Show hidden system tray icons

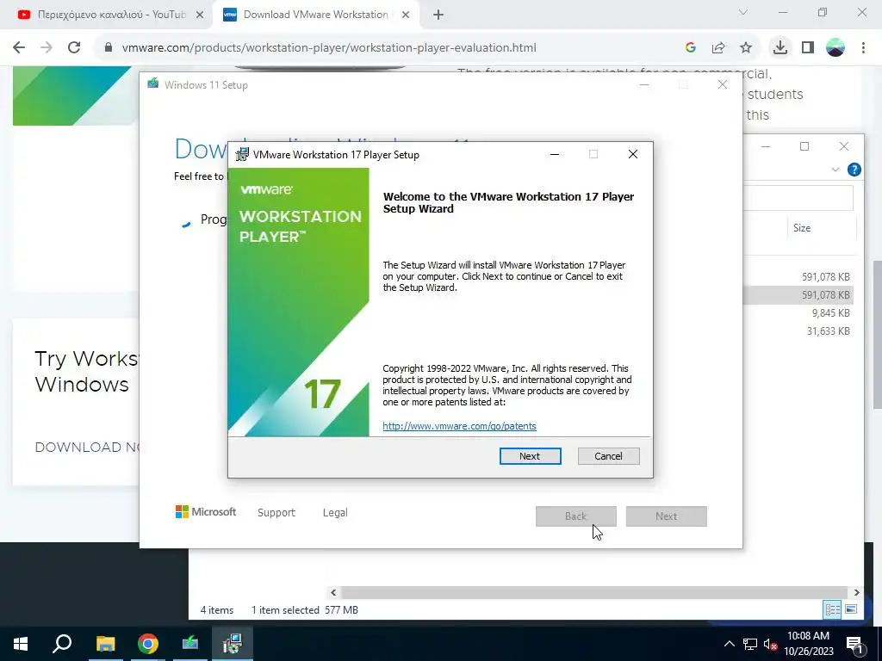pos(729,644)
